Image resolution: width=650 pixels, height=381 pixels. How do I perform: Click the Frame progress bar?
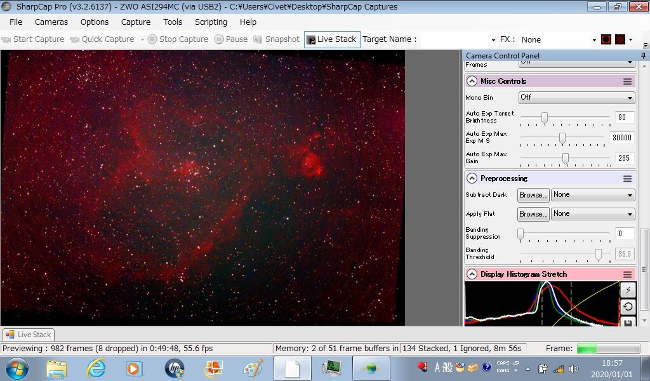pos(608,348)
